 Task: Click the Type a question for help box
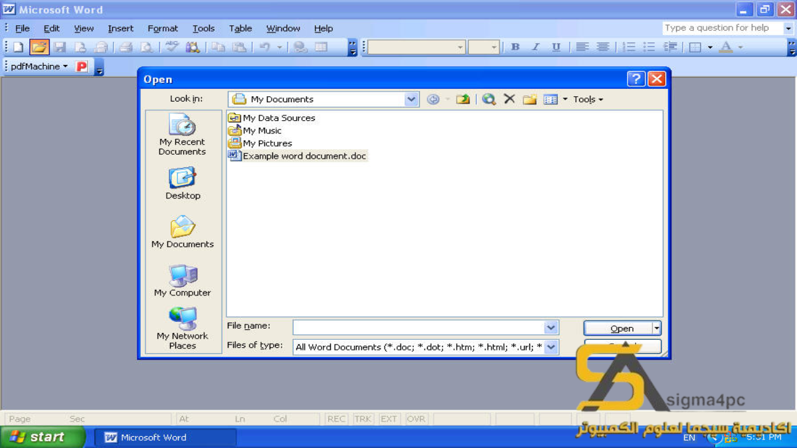coord(723,28)
